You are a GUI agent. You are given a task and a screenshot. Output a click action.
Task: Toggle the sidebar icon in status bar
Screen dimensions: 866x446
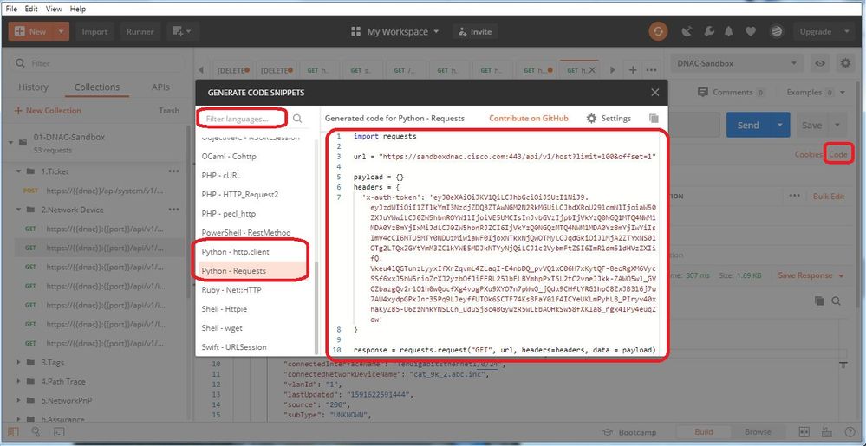click(13, 431)
